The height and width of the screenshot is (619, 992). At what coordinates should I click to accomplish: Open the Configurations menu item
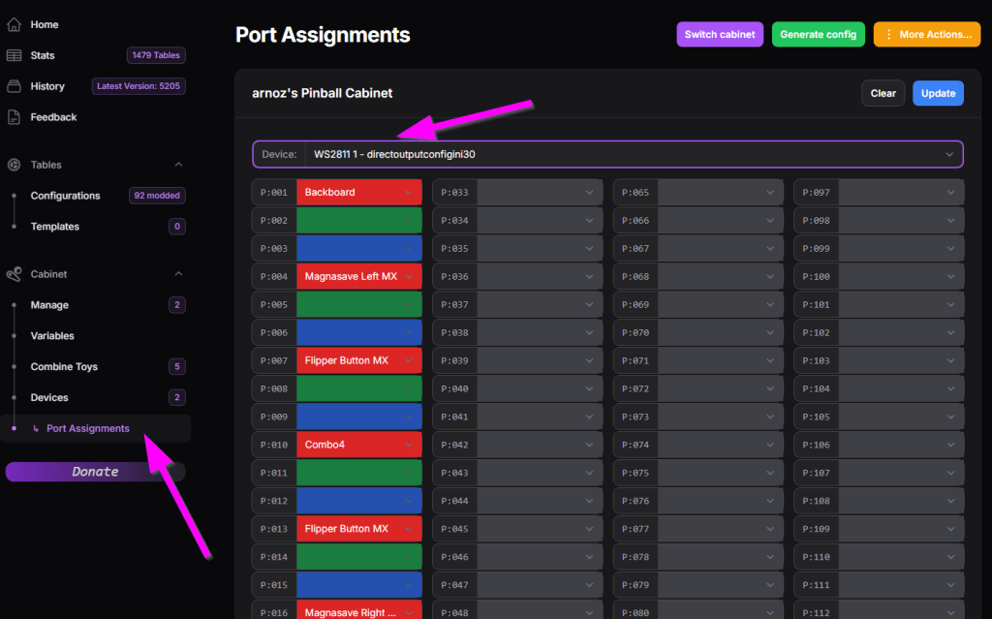[65, 196]
